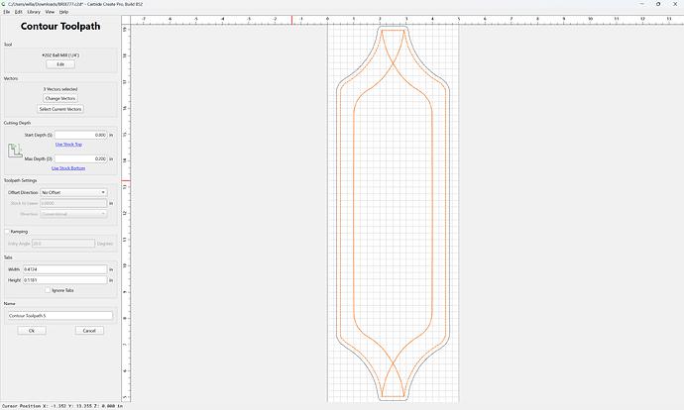Image resolution: width=684 pixels, height=410 pixels.
Task: Click the Use Stock Bottom link
Action: click(x=68, y=168)
